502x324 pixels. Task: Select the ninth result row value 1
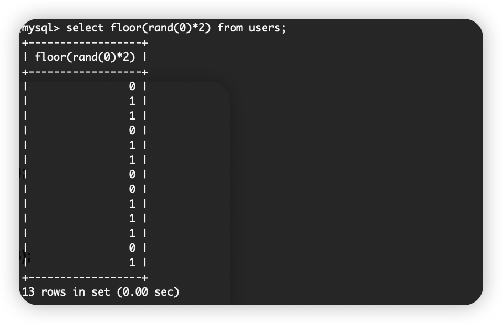coord(132,204)
